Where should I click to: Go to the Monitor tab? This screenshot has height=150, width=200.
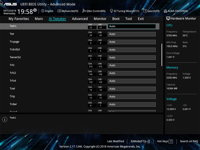point(100,19)
